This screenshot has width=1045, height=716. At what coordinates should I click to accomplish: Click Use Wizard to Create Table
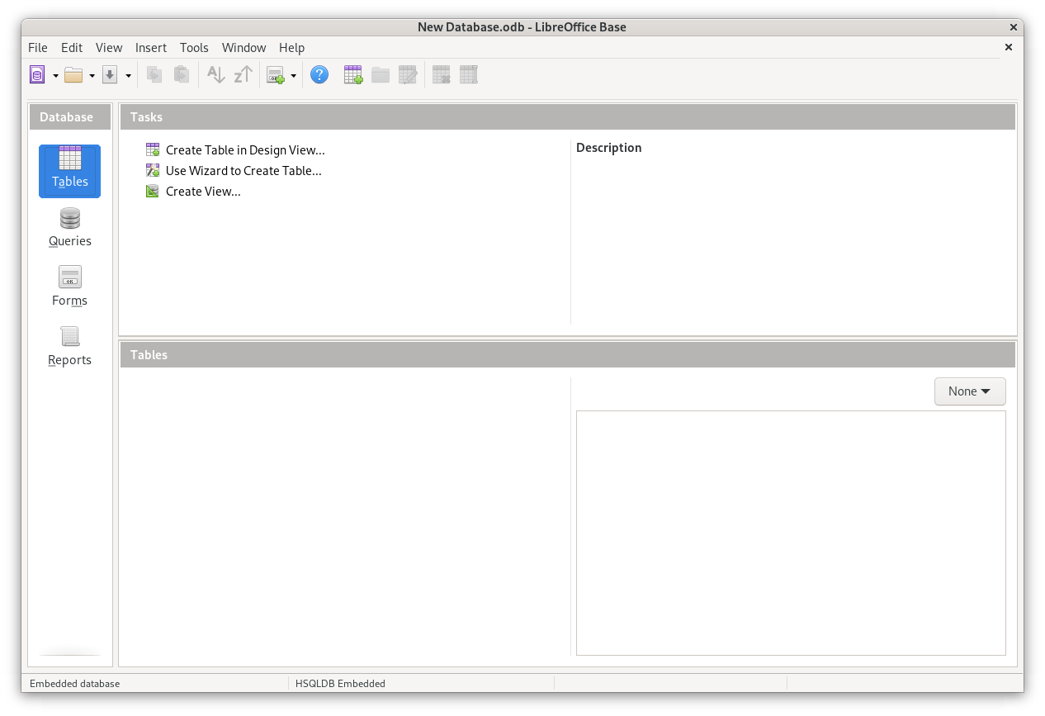click(x=243, y=171)
